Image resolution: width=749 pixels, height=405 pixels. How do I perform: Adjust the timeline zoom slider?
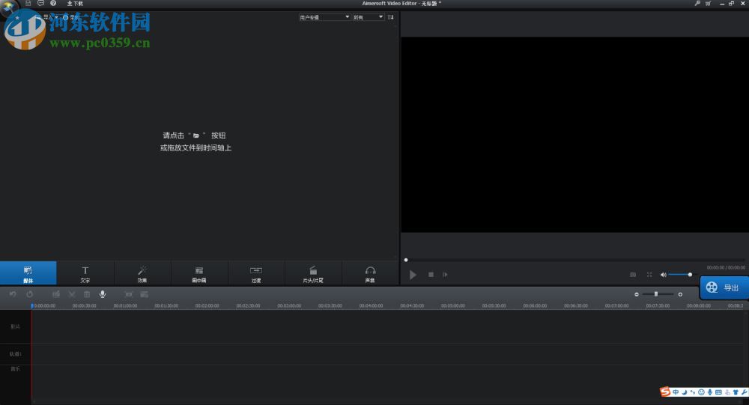658,294
